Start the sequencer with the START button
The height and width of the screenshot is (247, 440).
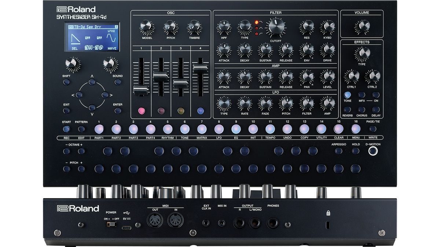pyautogui.click(x=66, y=129)
